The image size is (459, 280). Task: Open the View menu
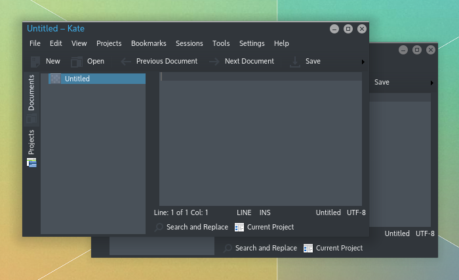click(x=79, y=43)
